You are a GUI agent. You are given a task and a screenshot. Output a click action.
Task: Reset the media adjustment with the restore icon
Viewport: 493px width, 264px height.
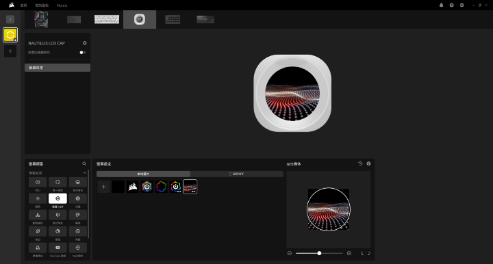point(360,163)
